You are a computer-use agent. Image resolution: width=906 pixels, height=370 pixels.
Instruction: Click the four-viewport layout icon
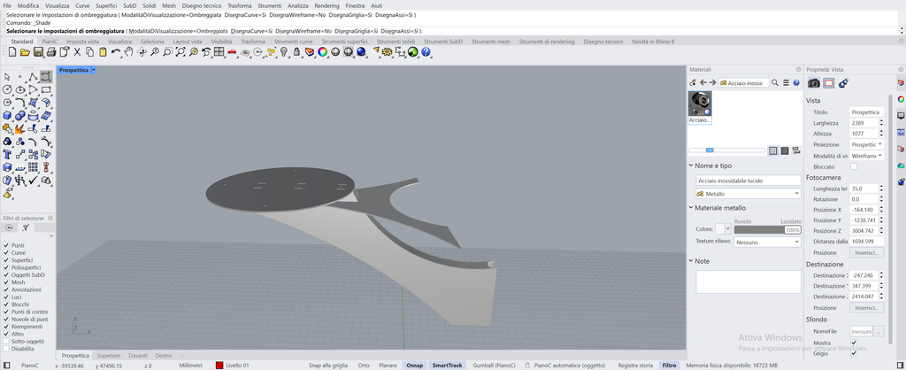click(x=219, y=52)
